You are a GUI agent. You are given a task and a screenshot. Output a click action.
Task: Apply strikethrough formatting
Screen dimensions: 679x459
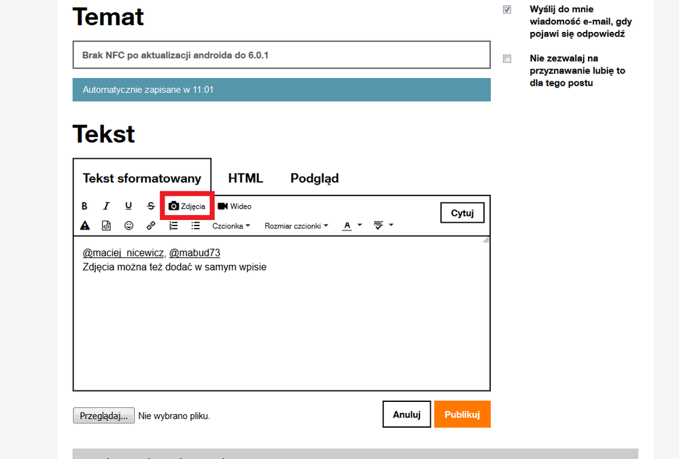(150, 206)
